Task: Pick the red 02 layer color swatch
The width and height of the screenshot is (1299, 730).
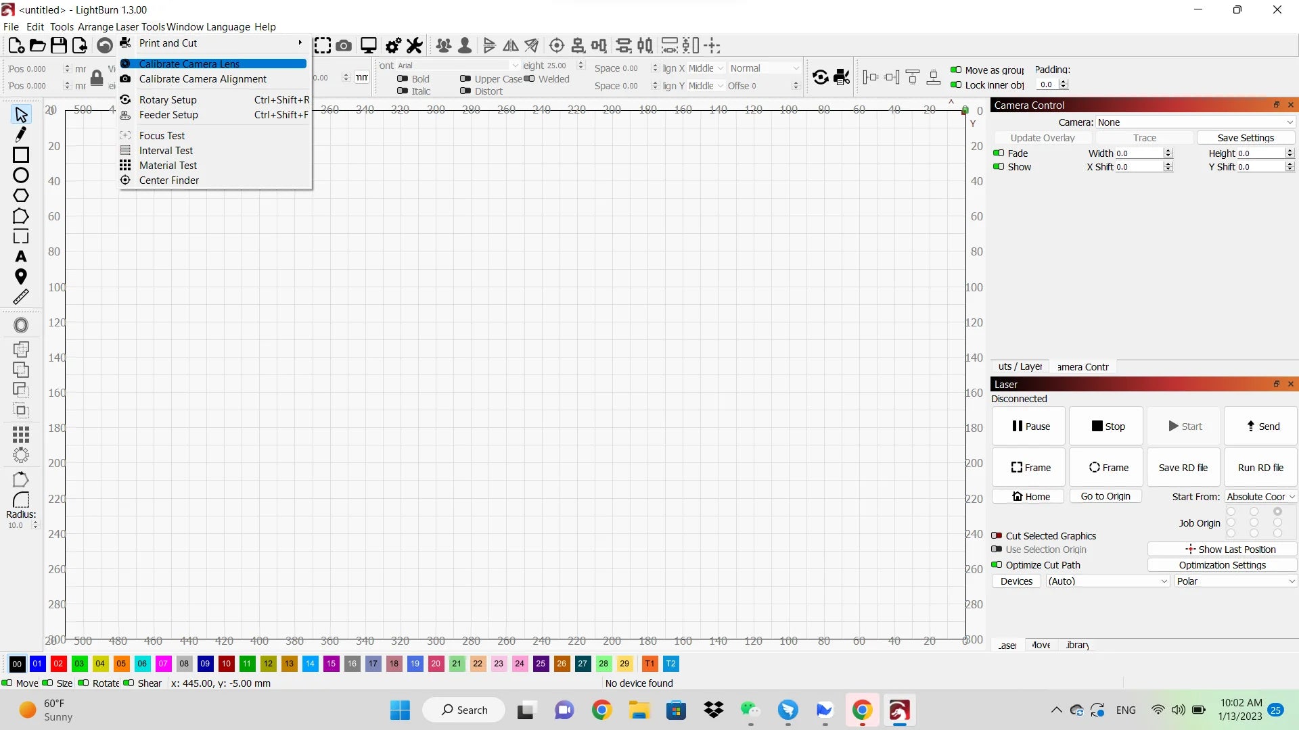Action: pos(58,664)
